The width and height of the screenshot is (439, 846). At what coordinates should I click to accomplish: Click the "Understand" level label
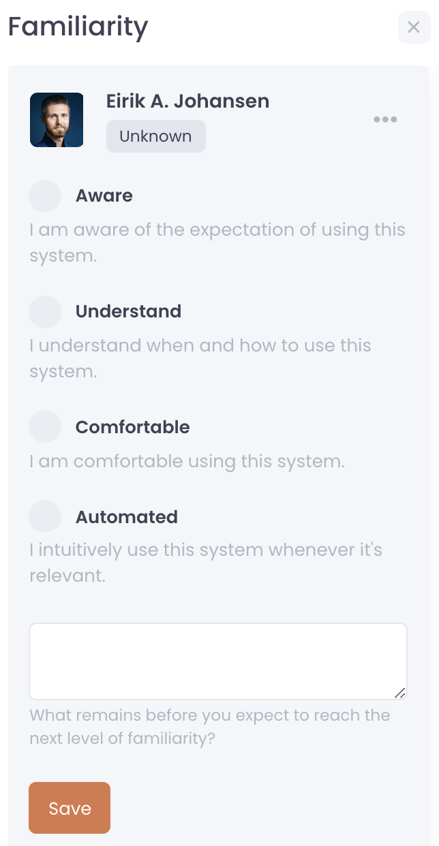pyautogui.click(x=128, y=312)
